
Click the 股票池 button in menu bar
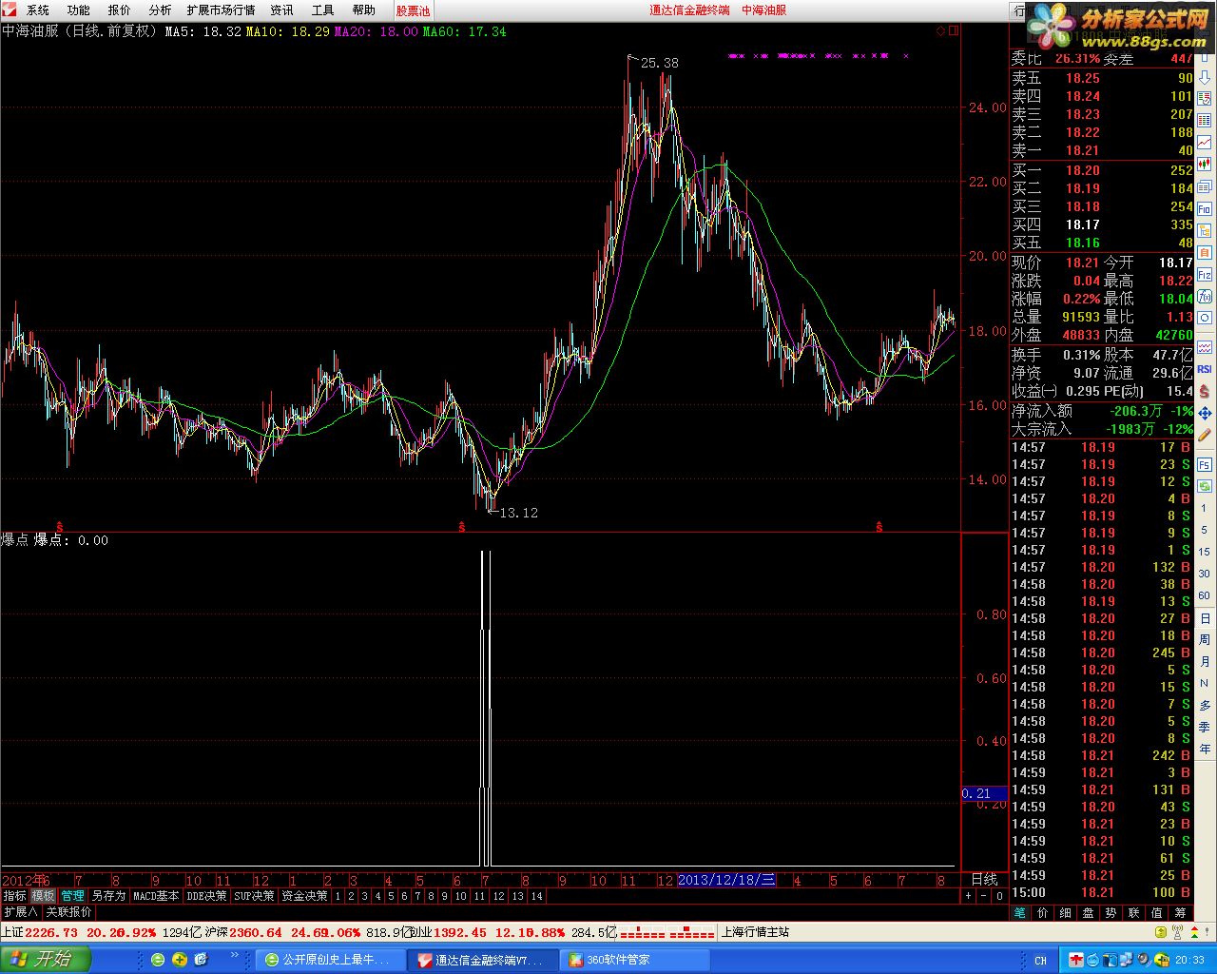tap(413, 10)
